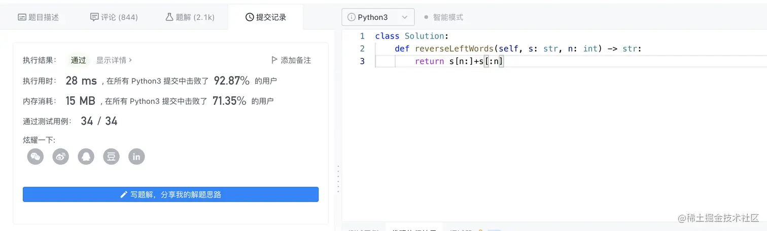This screenshot has height=231, width=767.
Task: Click the flag icon for 添加备注
Action: [274, 60]
